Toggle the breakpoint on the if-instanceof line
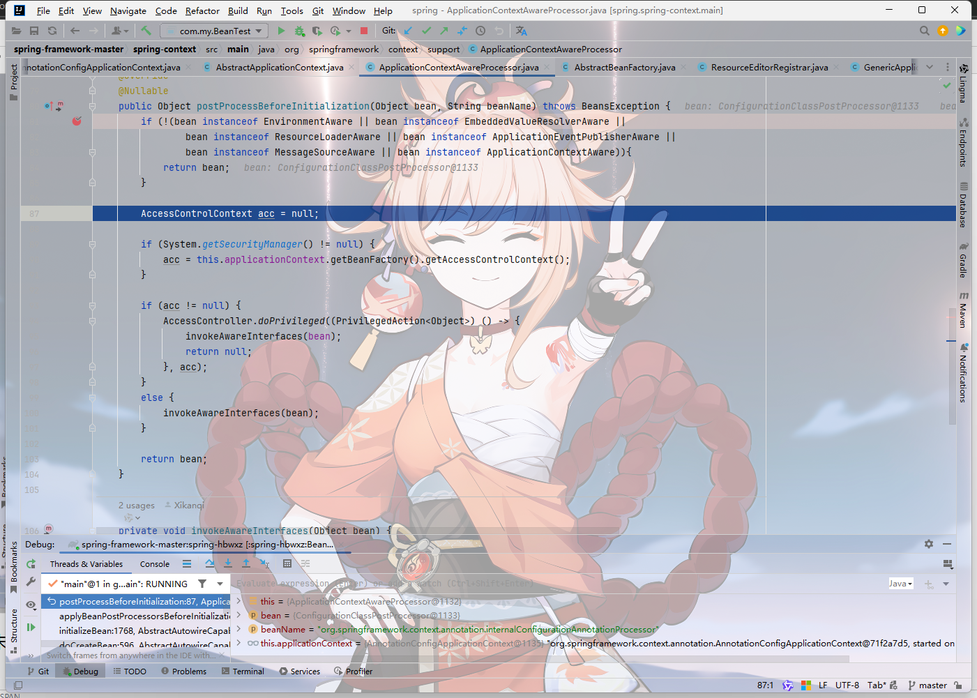The height and width of the screenshot is (698, 977). (x=77, y=121)
